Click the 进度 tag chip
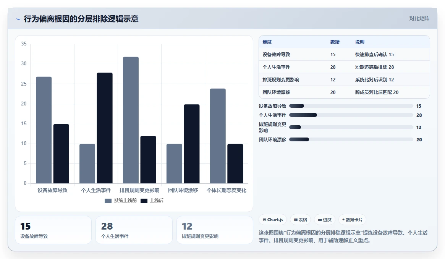This screenshot has width=445, height=259. 325,220
